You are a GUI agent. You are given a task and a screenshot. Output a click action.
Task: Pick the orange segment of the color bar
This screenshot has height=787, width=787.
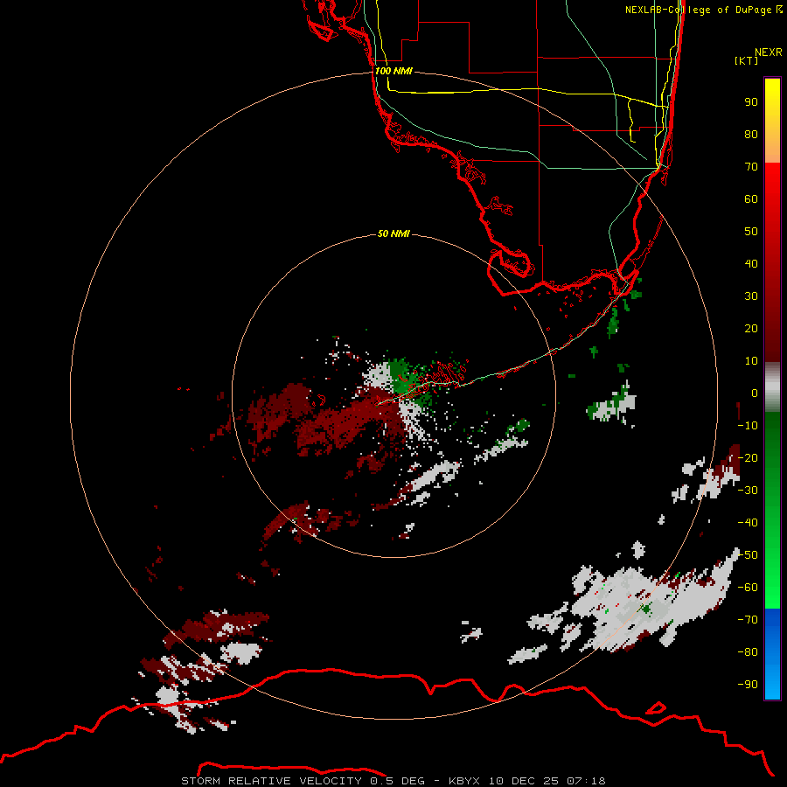772,150
